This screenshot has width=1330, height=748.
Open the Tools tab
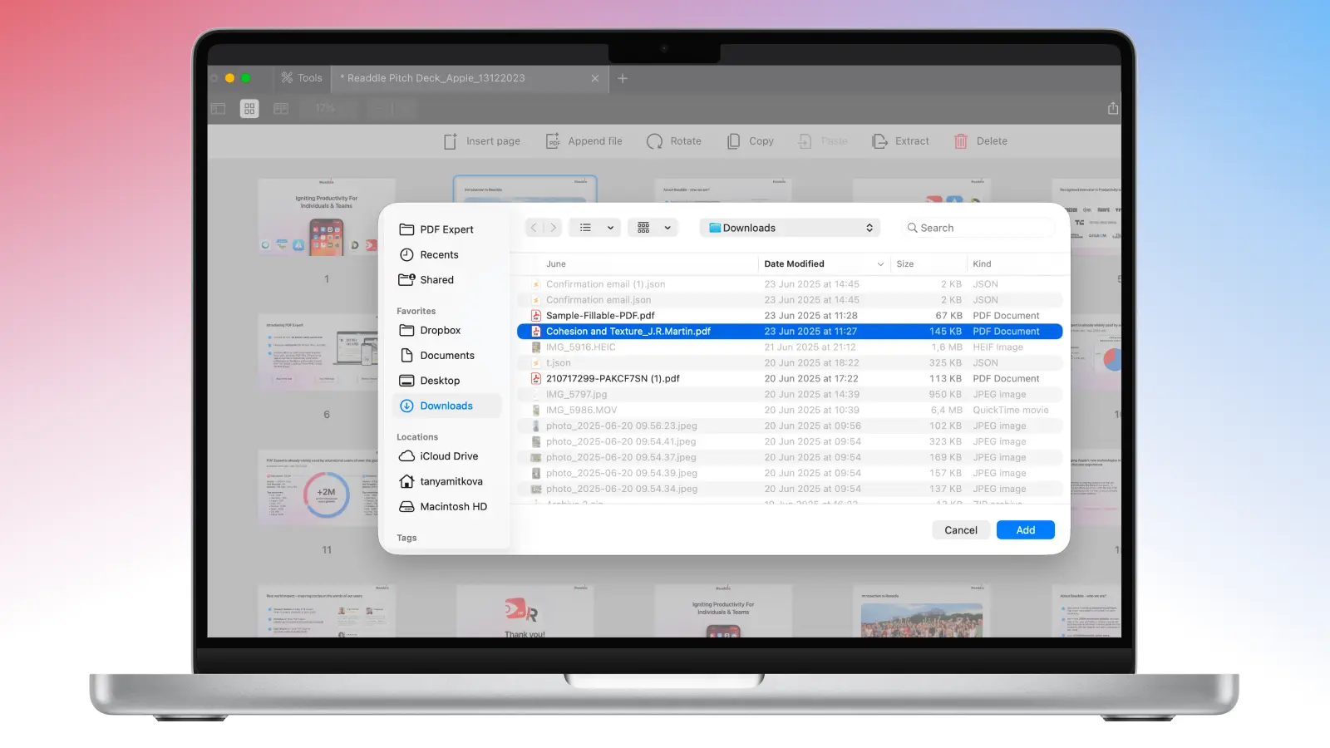click(302, 78)
